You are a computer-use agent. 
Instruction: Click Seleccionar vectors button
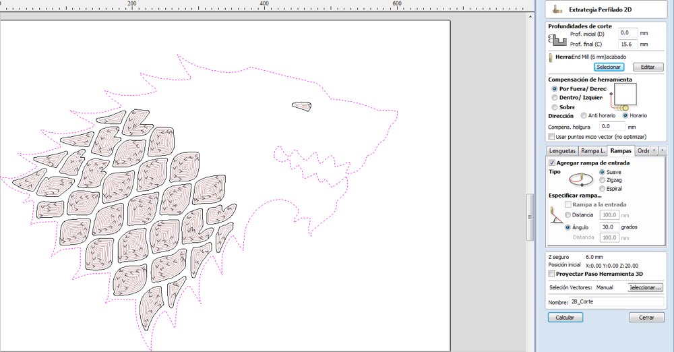tap(645, 287)
